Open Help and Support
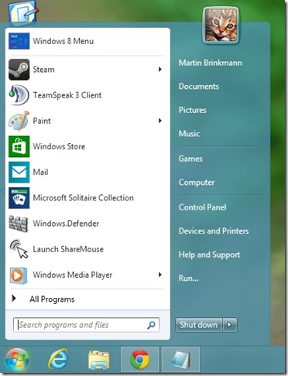This screenshot has width=288, height=376. click(209, 255)
